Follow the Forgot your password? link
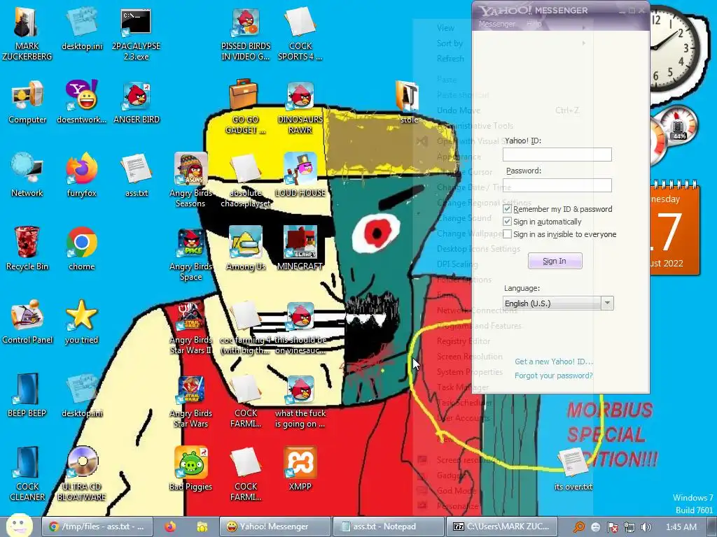 point(553,375)
